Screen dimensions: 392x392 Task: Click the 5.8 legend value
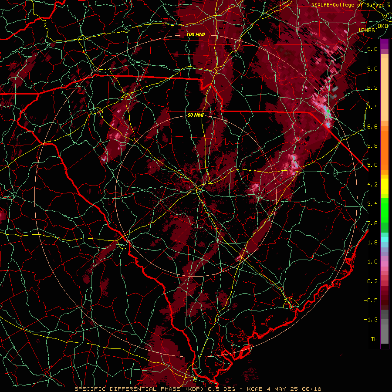point(372,146)
